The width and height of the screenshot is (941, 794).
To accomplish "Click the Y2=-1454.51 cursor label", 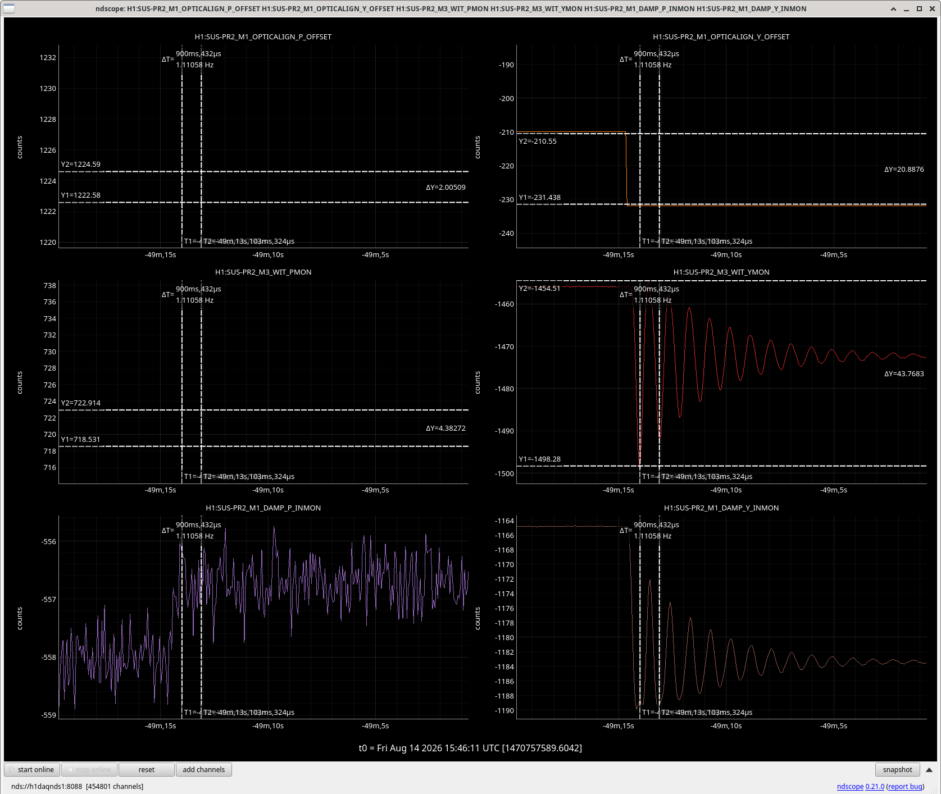I will click(x=539, y=289).
